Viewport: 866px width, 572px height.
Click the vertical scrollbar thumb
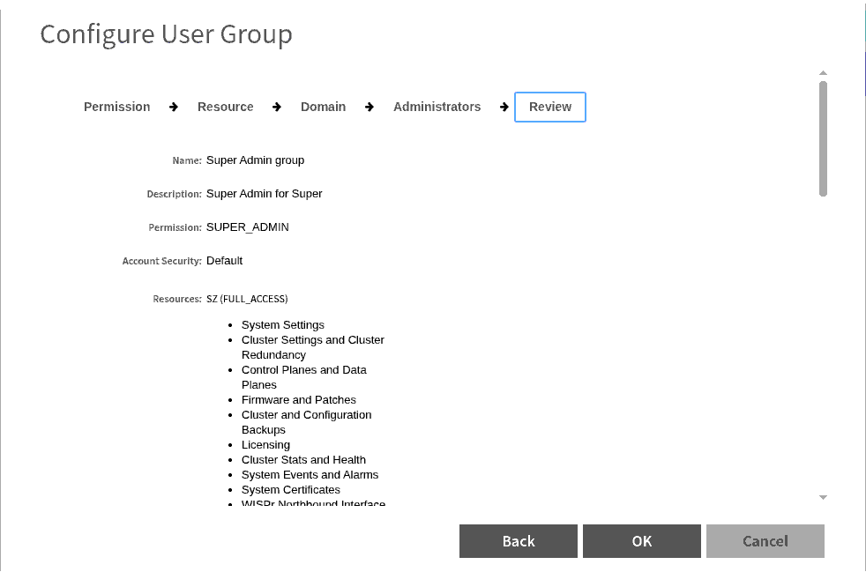click(823, 137)
